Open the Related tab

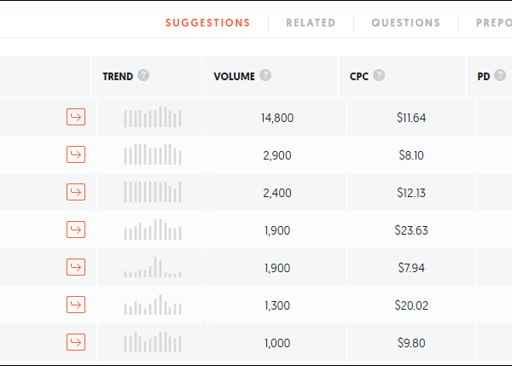pos(311,23)
